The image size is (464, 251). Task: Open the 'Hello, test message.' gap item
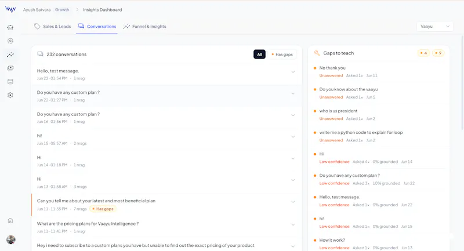[379, 201]
